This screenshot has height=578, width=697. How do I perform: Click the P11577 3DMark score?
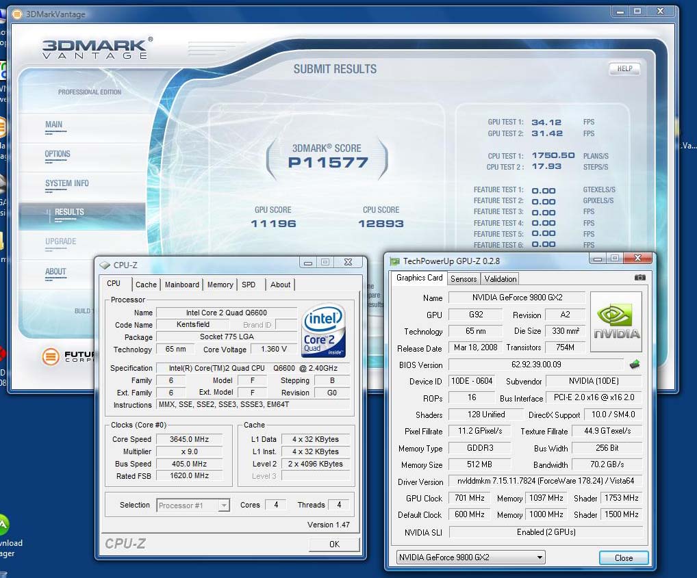point(328,163)
